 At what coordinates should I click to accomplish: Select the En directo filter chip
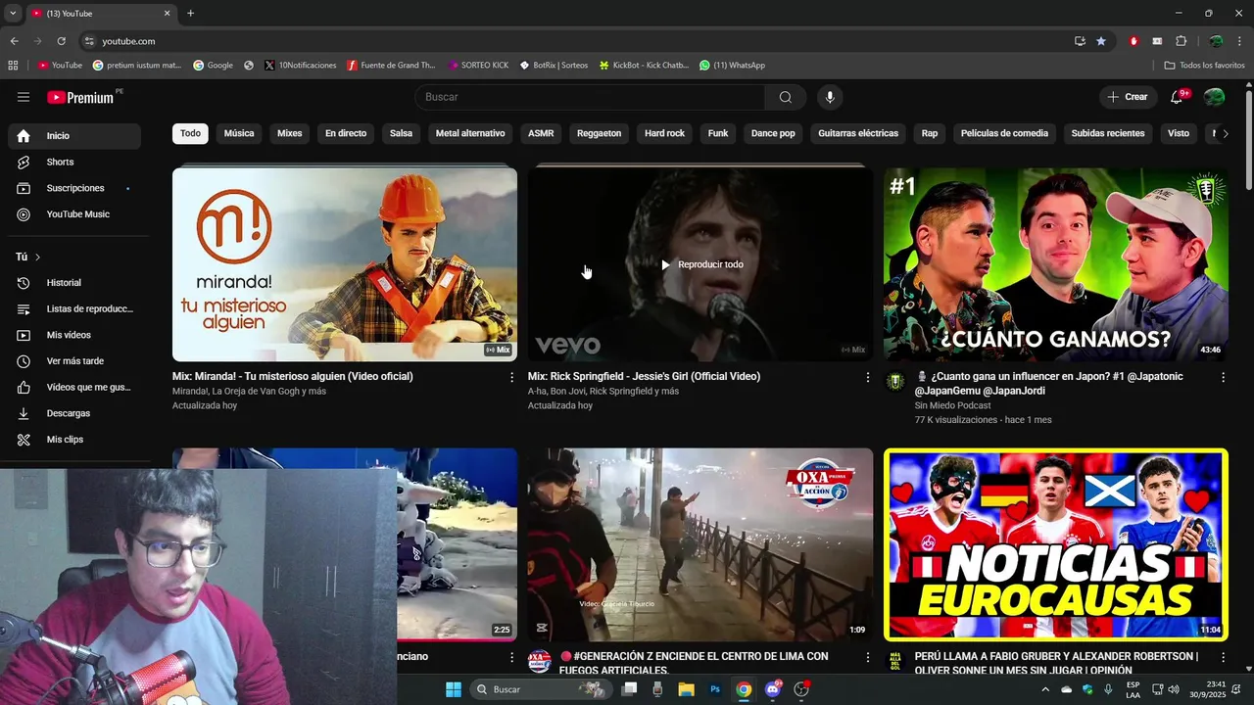[x=346, y=133]
